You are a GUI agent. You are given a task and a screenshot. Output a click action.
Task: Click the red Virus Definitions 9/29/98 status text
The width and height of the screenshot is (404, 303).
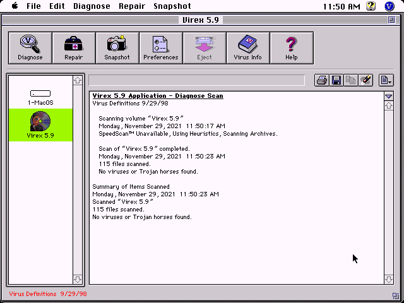coord(48,294)
